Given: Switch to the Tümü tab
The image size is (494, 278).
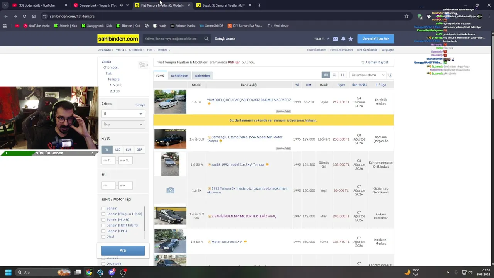Looking at the screenshot, I should (160, 76).
